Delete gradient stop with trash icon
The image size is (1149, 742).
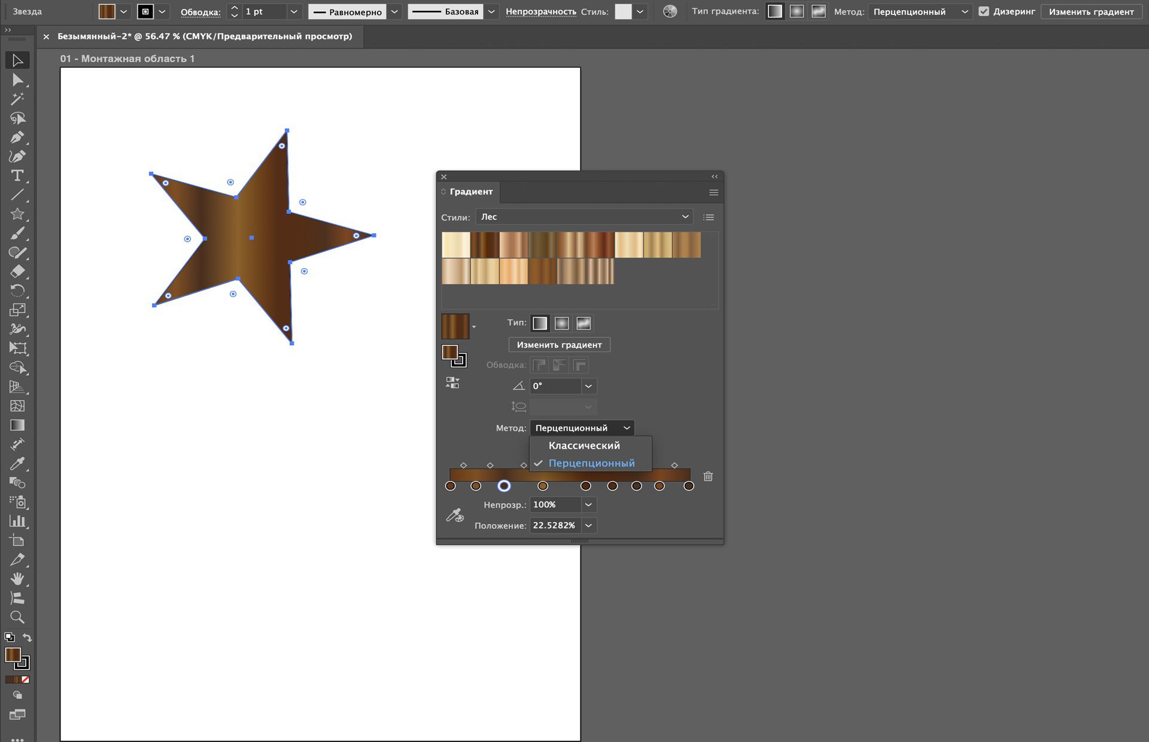click(x=708, y=476)
